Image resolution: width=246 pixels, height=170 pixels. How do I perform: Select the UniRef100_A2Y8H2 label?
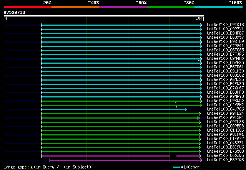pyautogui.click(x=225, y=105)
